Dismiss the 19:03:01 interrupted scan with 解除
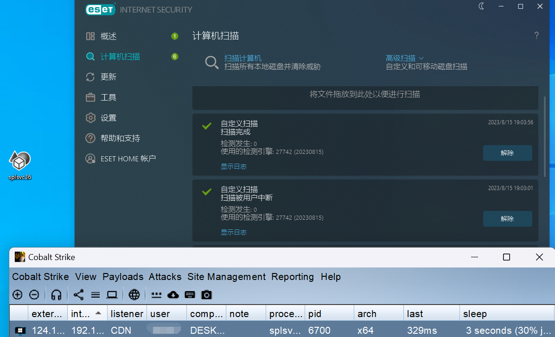Image resolution: width=555 pixels, height=337 pixels. coord(508,219)
